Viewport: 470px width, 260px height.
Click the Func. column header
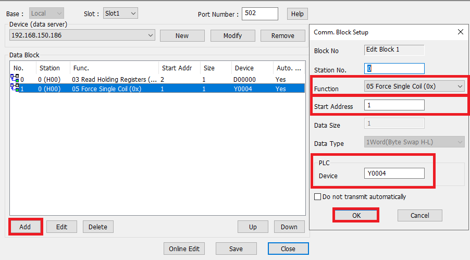coord(114,68)
